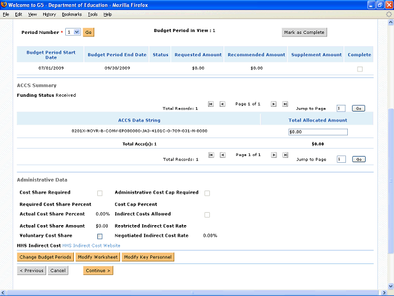Click previous page arrow in upper ACCS pagination
394x296 pixels.
(222, 104)
